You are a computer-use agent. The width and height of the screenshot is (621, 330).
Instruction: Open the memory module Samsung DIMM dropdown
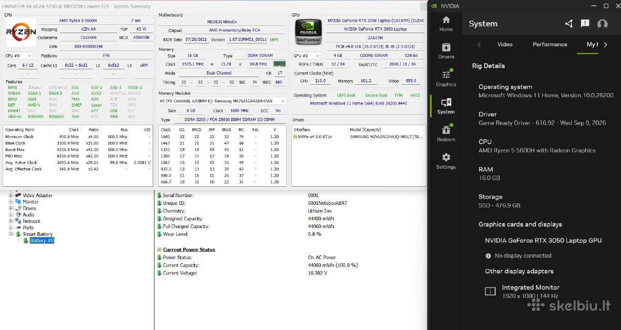(x=223, y=101)
